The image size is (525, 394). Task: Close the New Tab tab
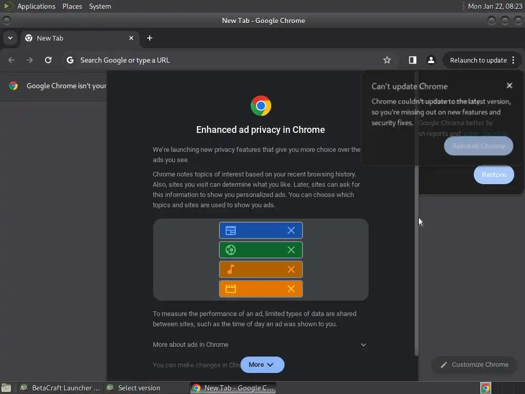(x=131, y=38)
